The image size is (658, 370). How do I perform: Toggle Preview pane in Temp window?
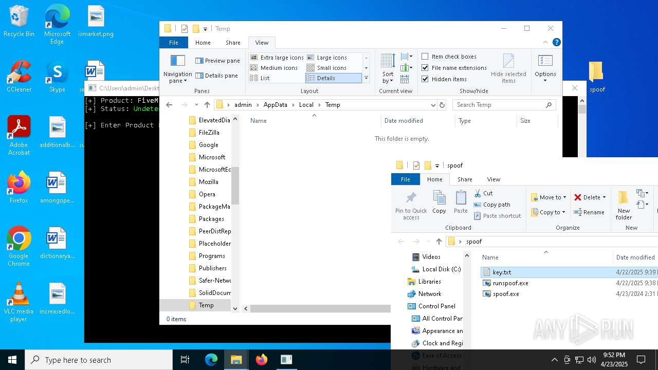[x=217, y=61]
